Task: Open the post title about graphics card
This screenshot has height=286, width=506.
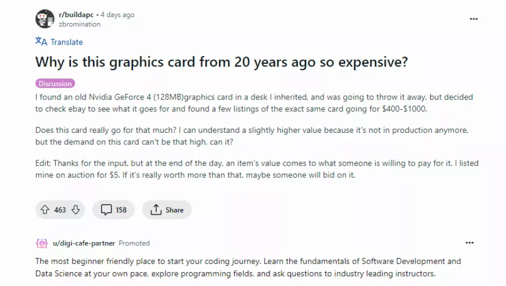Action: point(221,62)
